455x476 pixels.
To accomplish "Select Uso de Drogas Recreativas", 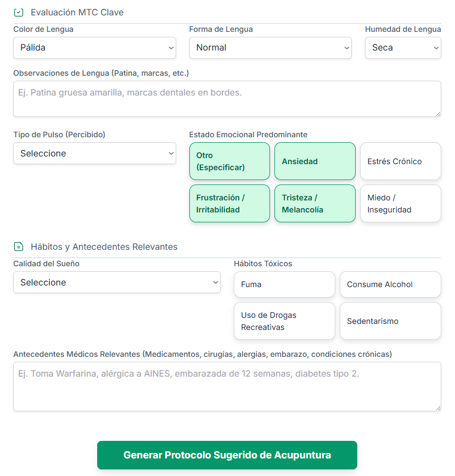I will pyautogui.click(x=284, y=321).
